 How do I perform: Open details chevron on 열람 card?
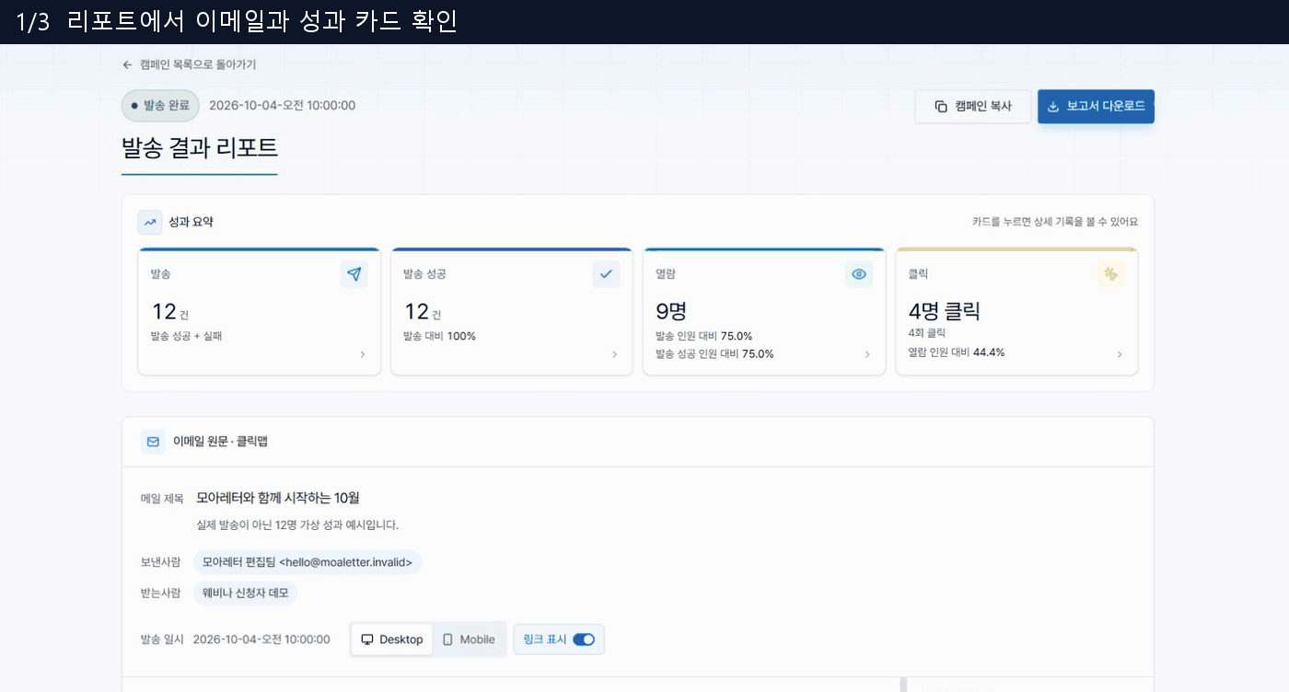pos(867,354)
